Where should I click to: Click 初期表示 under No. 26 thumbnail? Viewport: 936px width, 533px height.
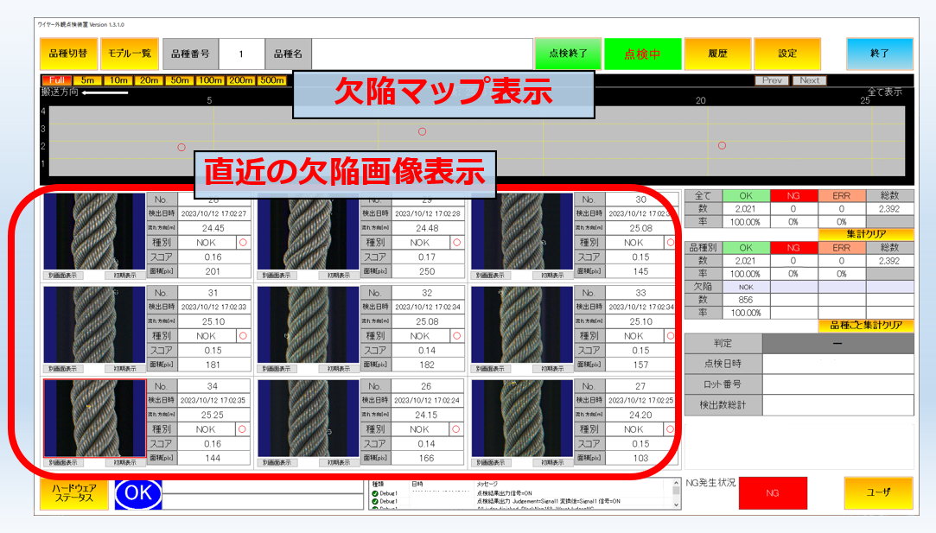click(339, 462)
